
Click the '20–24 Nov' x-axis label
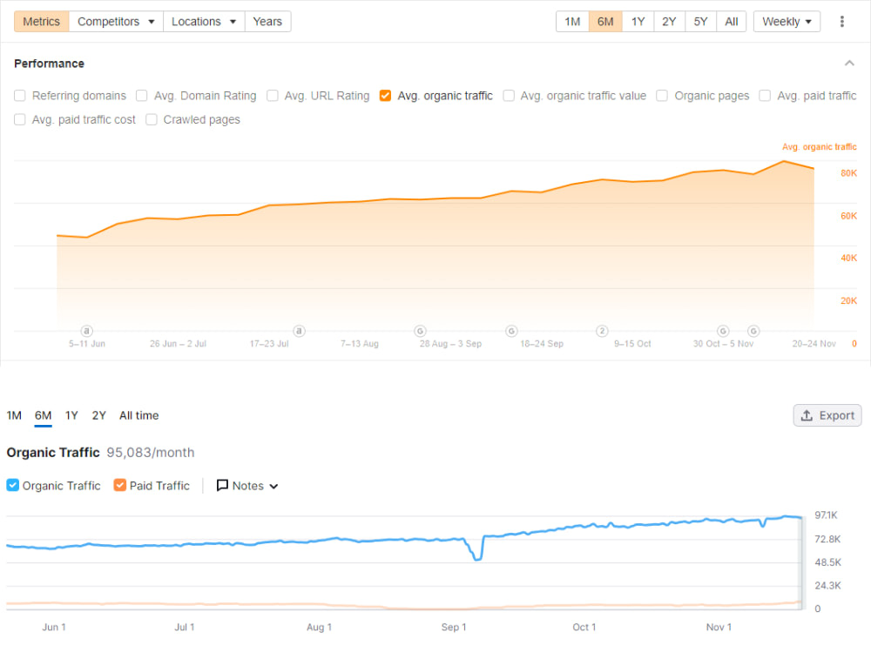pos(814,344)
